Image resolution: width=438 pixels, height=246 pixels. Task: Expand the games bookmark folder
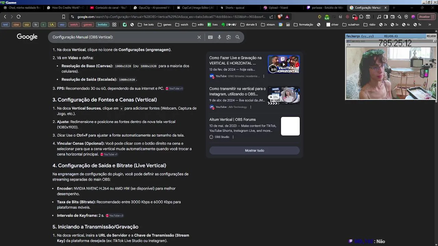165,25
